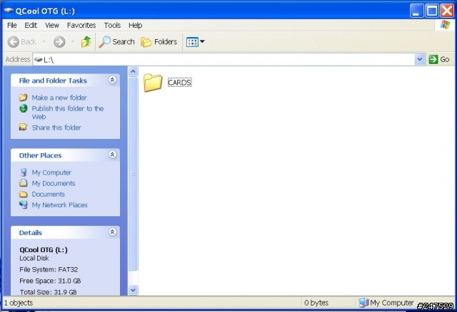Open the Help menu

pos(135,26)
